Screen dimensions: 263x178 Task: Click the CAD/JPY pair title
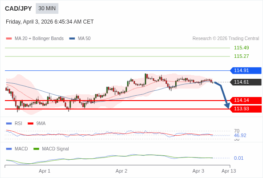[x=18, y=8]
